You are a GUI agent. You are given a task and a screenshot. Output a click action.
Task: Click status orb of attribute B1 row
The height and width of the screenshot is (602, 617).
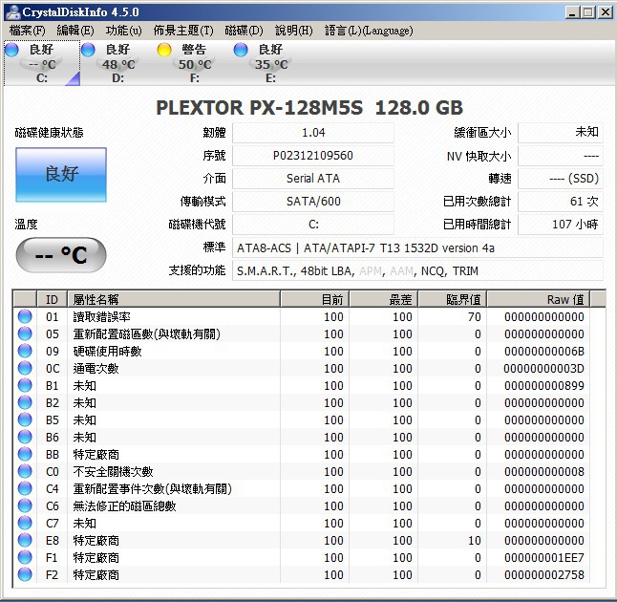[25, 385]
